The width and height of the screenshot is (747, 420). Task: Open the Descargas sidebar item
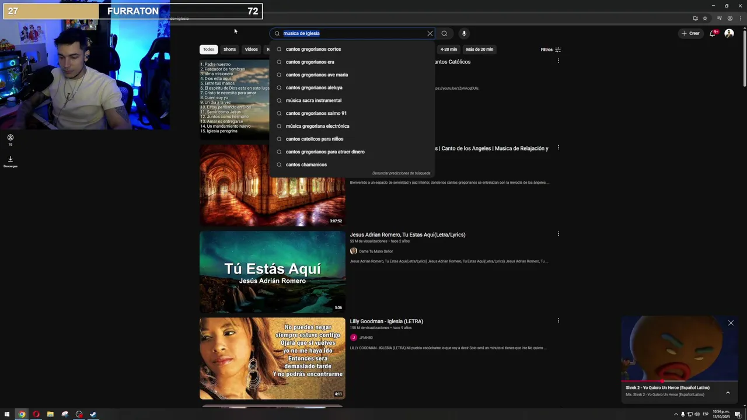coord(10,161)
